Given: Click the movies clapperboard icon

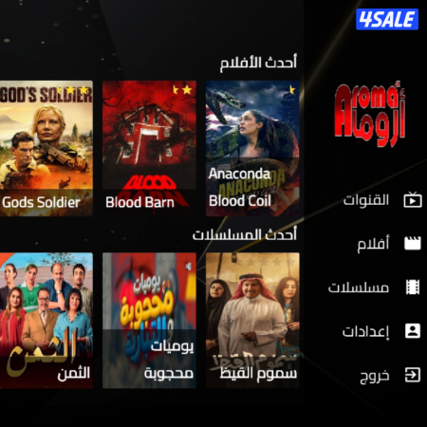Looking at the screenshot, I should pyautogui.click(x=413, y=243).
